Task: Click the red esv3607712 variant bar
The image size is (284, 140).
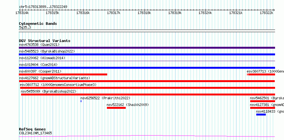Action: pyautogui.click(x=147, y=88)
